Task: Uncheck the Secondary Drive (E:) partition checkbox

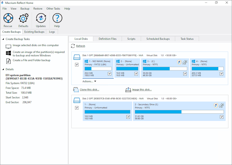Action: pyautogui.click(x=222, y=117)
